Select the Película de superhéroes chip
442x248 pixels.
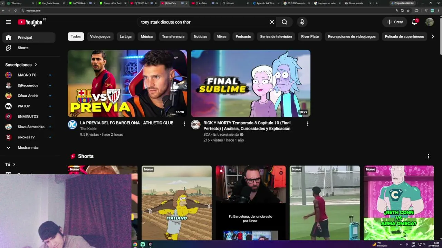click(x=404, y=37)
